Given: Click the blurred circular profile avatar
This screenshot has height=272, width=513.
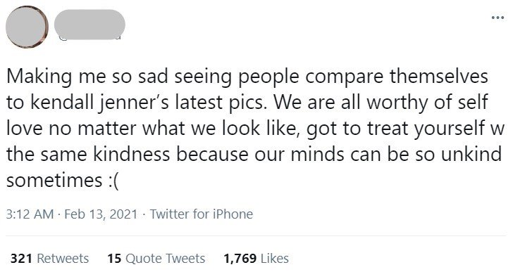Looking at the screenshot, I should pyautogui.click(x=27, y=27).
